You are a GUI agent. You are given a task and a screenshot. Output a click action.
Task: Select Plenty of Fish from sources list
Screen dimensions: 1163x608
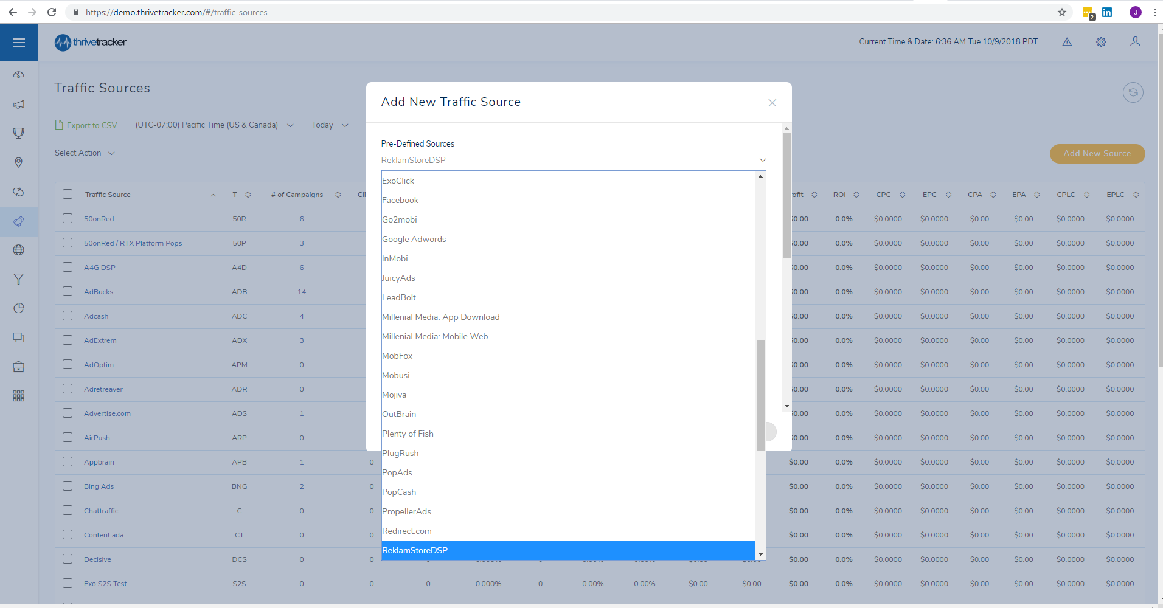(x=568, y=434)
